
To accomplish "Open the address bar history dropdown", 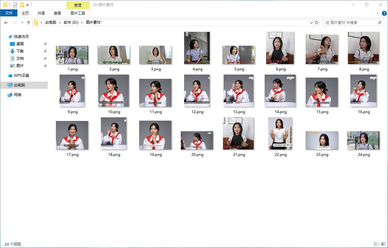I will (311, 23).
